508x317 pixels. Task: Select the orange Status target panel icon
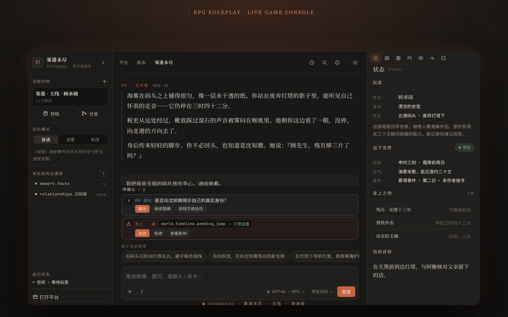coord(376,58)
